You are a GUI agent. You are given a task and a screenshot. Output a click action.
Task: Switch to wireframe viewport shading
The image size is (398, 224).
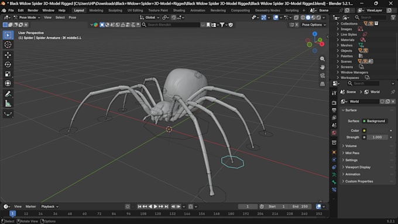pos(303,18)
